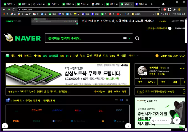The height and width of the screenshot is (132, 188).
Task: Show hidden bookmarks with the double-chevron
Action: point(153,14)
